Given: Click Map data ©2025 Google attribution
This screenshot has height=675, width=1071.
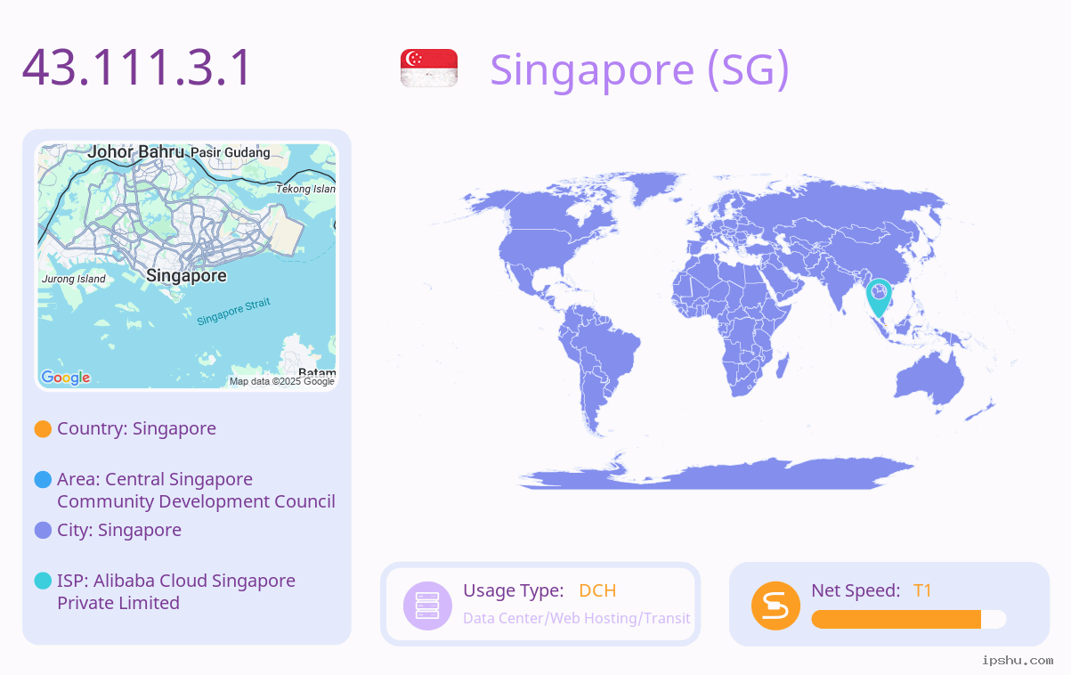Looking at the screenshot, I should [x=282, y=381].
